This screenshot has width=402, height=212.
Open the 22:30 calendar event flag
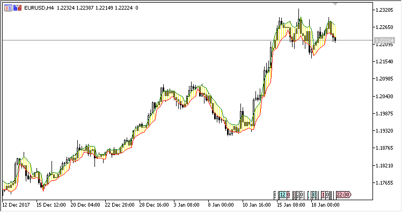343,195
